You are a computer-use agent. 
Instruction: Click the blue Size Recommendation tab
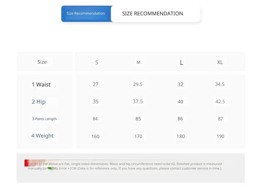click(86, 13)
